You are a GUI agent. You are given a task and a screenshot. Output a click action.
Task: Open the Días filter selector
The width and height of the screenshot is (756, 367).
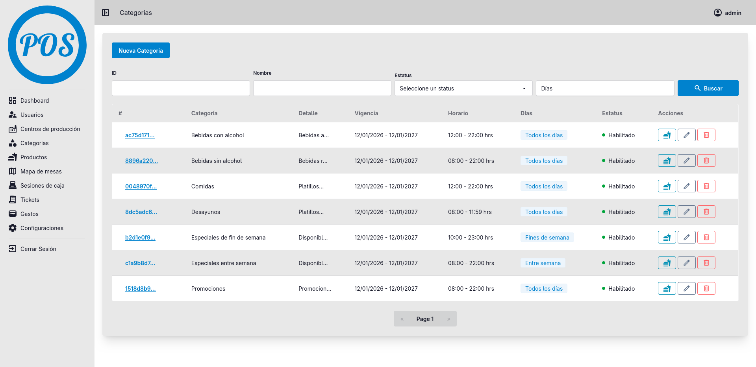tap(604, 88)
